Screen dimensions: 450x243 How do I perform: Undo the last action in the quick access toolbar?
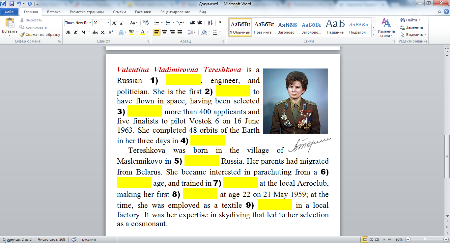tap(19, 4)
